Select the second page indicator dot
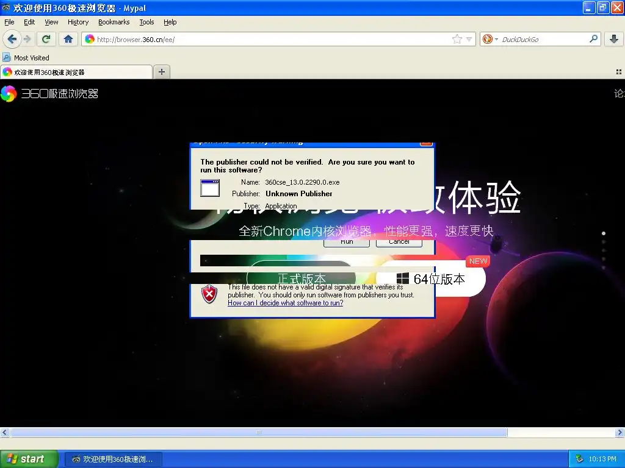This screenshot has height=468, width=625. click(x=604, y=242)
